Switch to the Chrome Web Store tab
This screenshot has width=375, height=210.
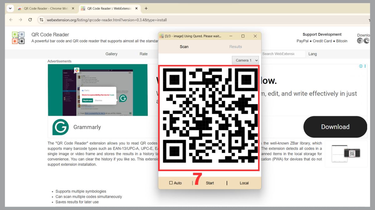46,8
